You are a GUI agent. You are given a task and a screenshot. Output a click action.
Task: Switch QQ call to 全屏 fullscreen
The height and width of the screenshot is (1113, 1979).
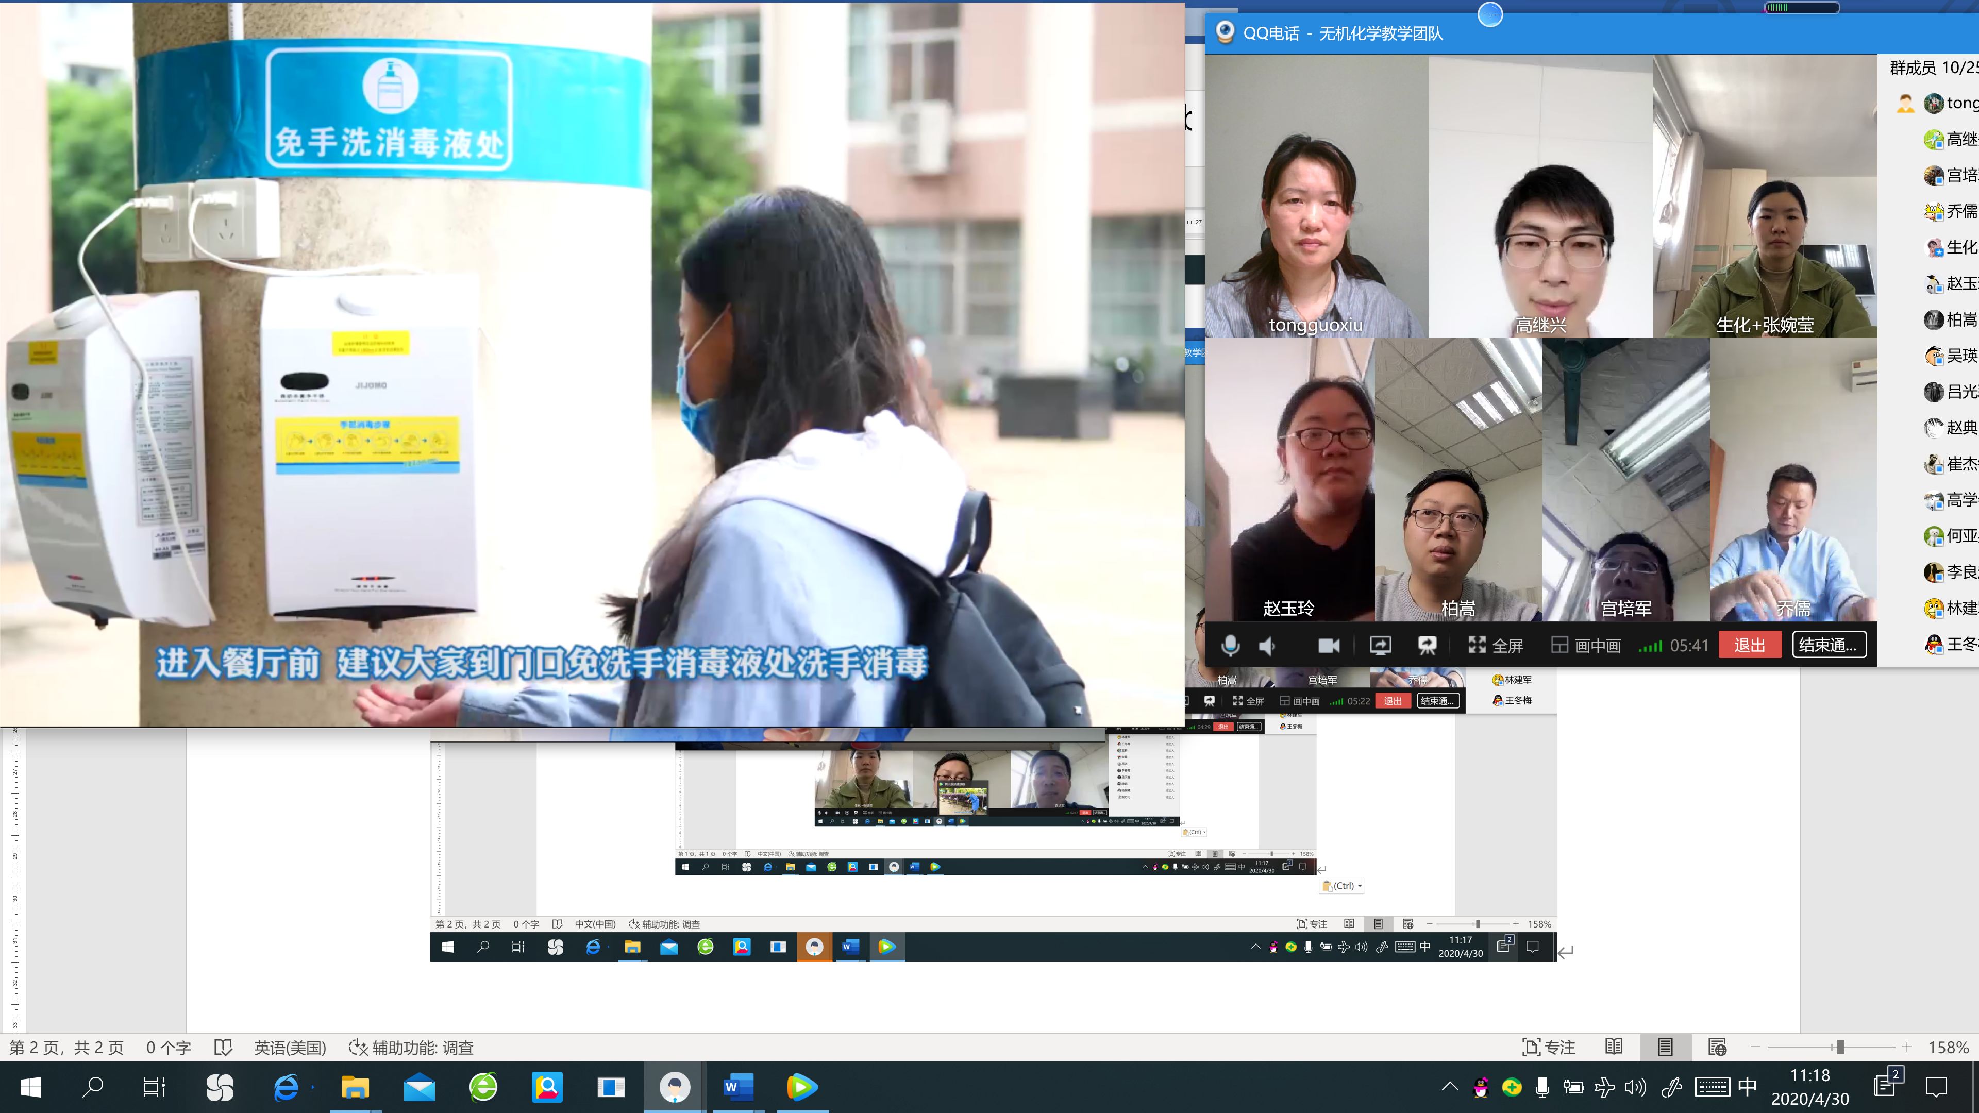(x=1495, y=646)
